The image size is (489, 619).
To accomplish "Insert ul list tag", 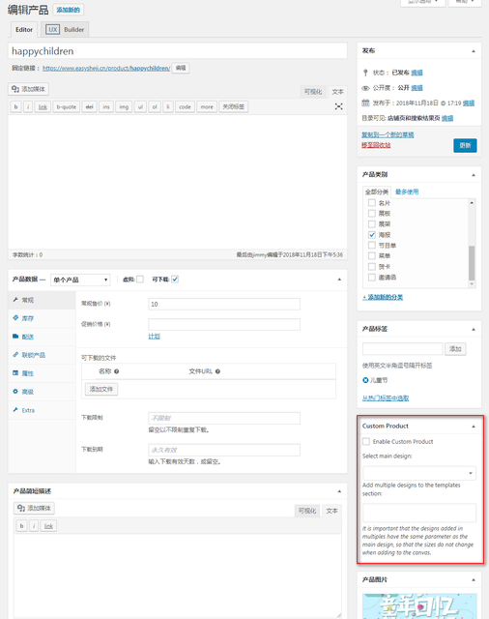I will click(x=140, y=107).
